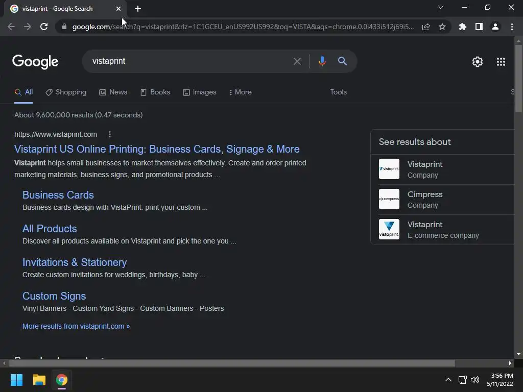The height and width of the screenshot is (392, 523).
Task: Open the Chrome profile avatar icon
Action: [495, 27]
